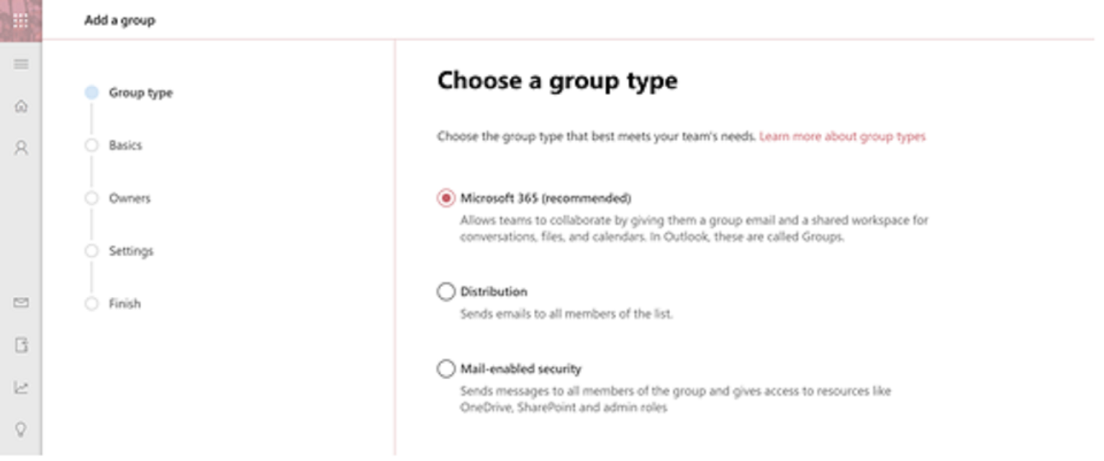The width and height of the screenshot is (1104, 461).
Task: Go to Home icon in sidebar
Action: (21, 106)
